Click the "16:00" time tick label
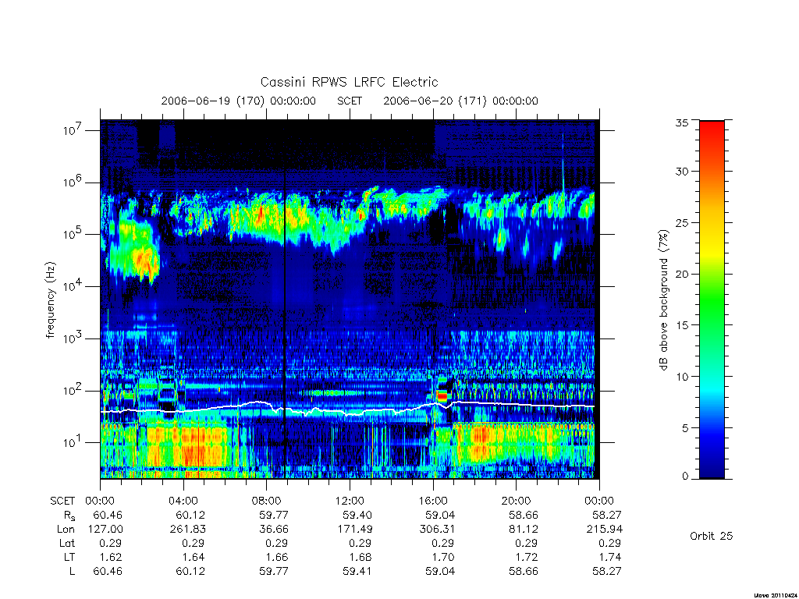This screenshot has height=599, width=799. pos(433,501)
